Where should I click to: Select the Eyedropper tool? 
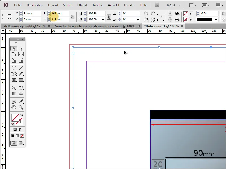pos(21,102)
